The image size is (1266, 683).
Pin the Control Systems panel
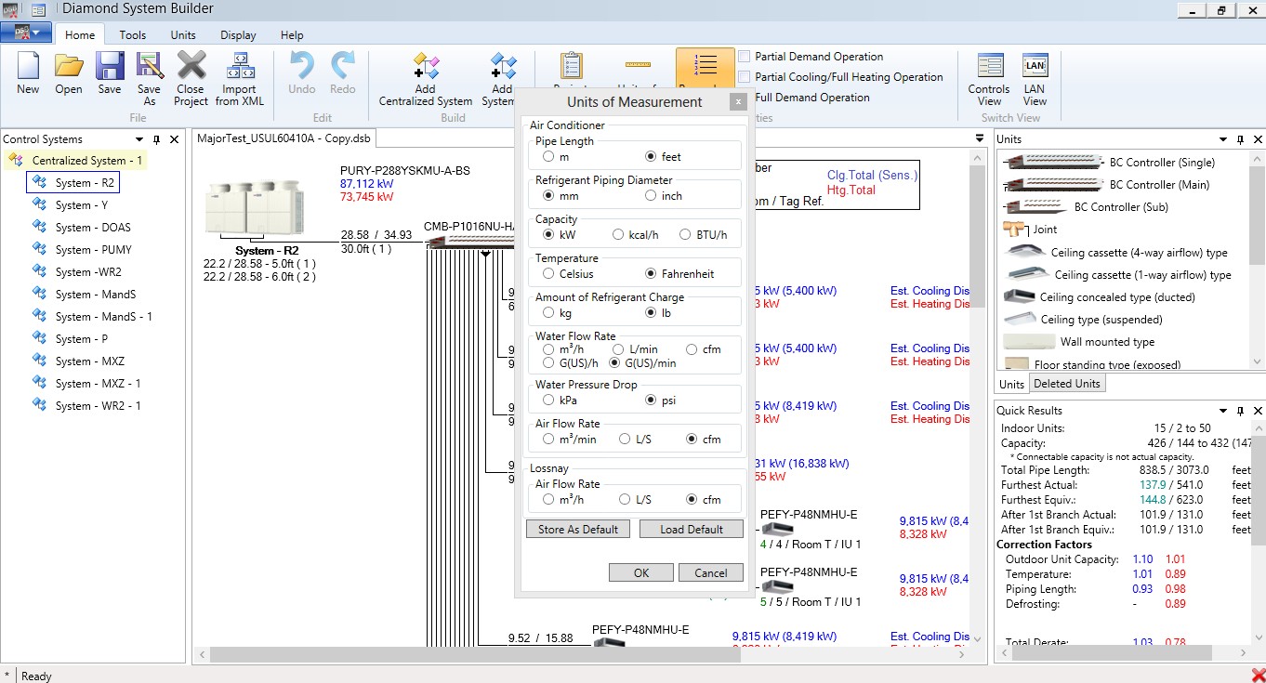156,139
